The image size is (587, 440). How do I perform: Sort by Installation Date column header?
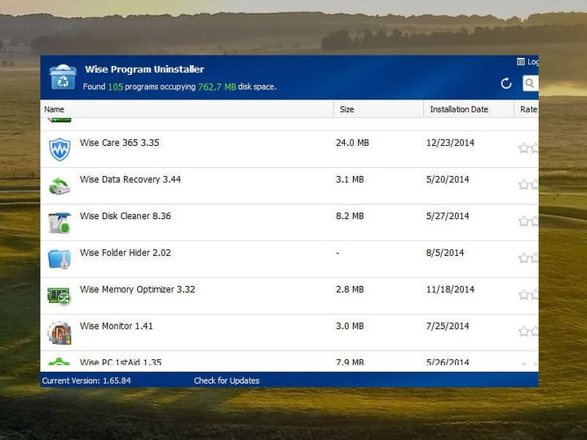click(458, 109)
